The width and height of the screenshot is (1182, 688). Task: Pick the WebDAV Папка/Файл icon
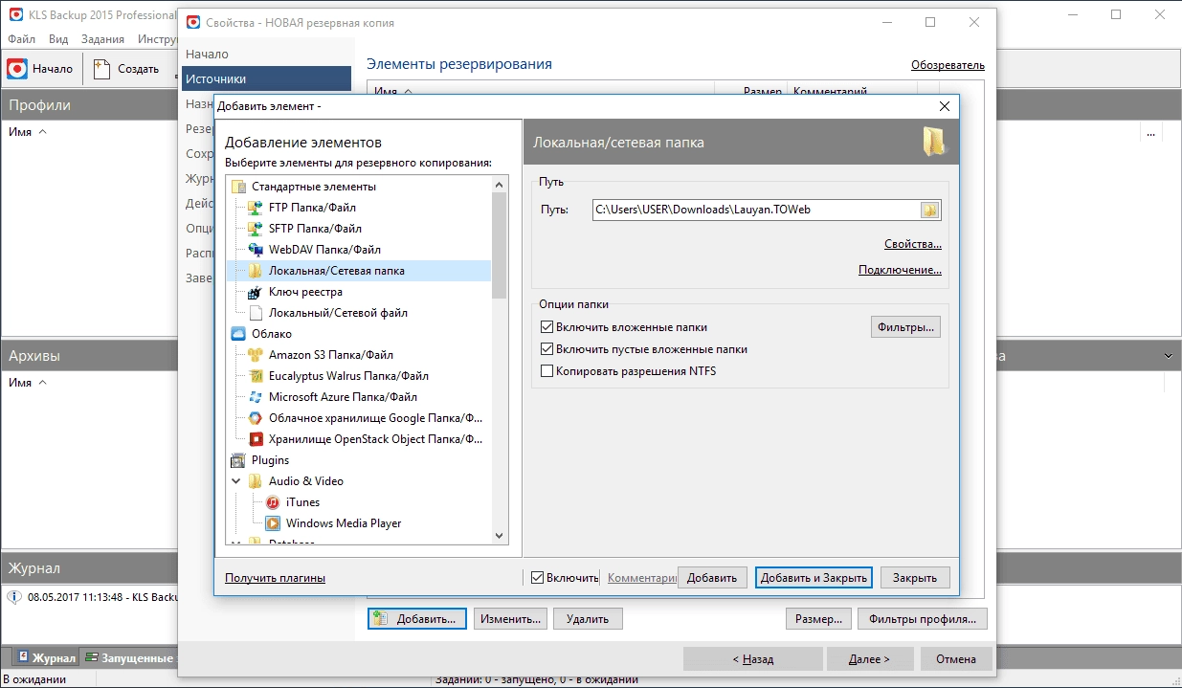pyautogui.click(x=255, y=250)
